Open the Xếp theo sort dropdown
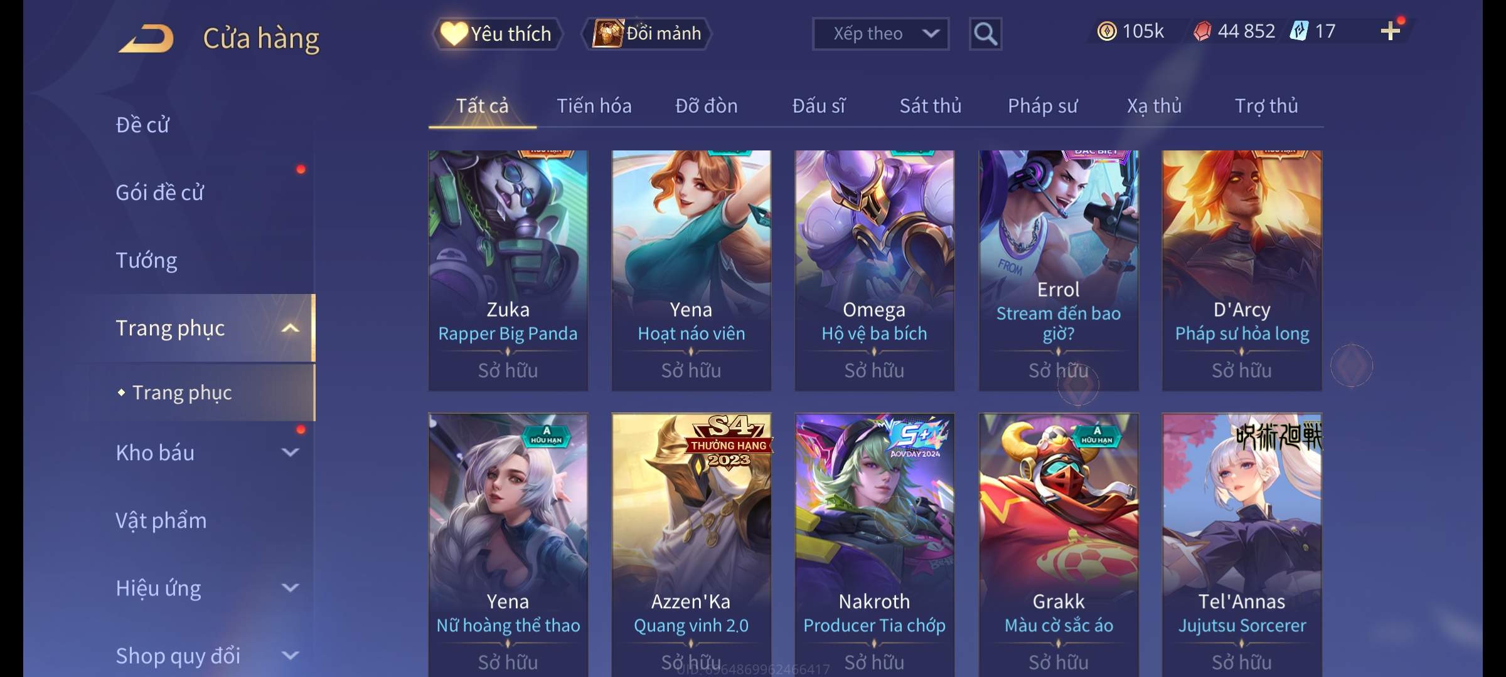Screen dimensions: 1506x677 tap(880, 34)
